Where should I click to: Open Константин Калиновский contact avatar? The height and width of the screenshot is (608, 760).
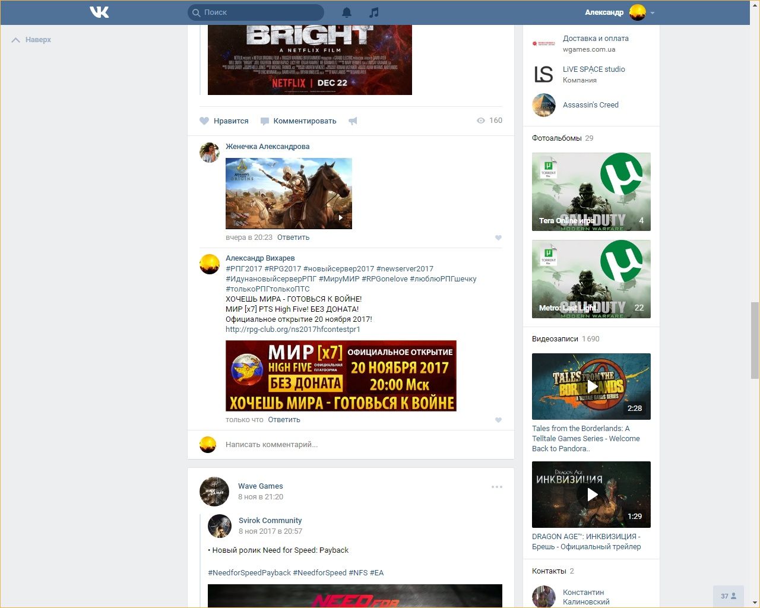[544, 597]
